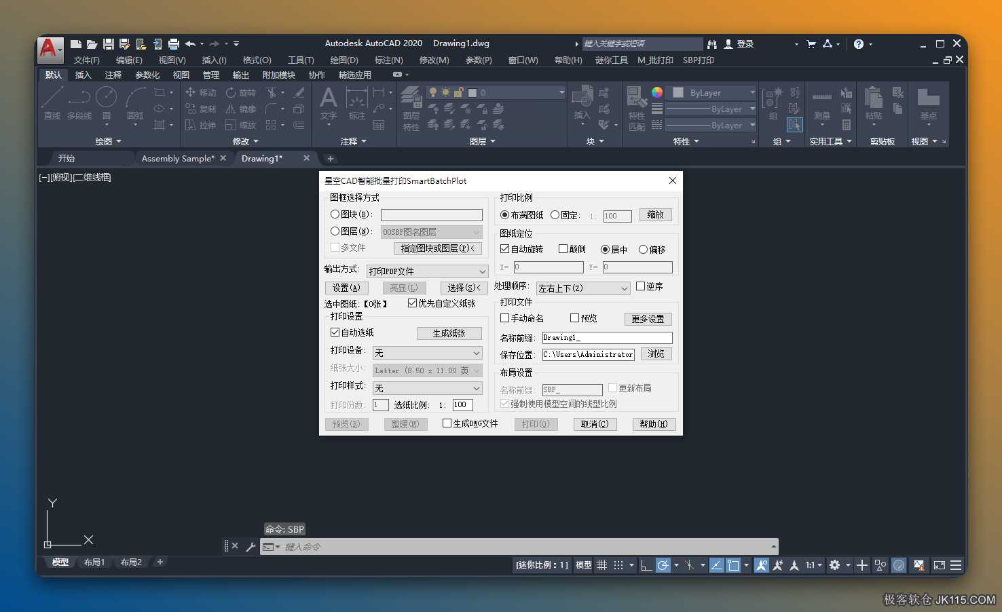Click the Move (移动) tool
The width and height of the screenshot is (1002, 612).
tap(200, 92)
